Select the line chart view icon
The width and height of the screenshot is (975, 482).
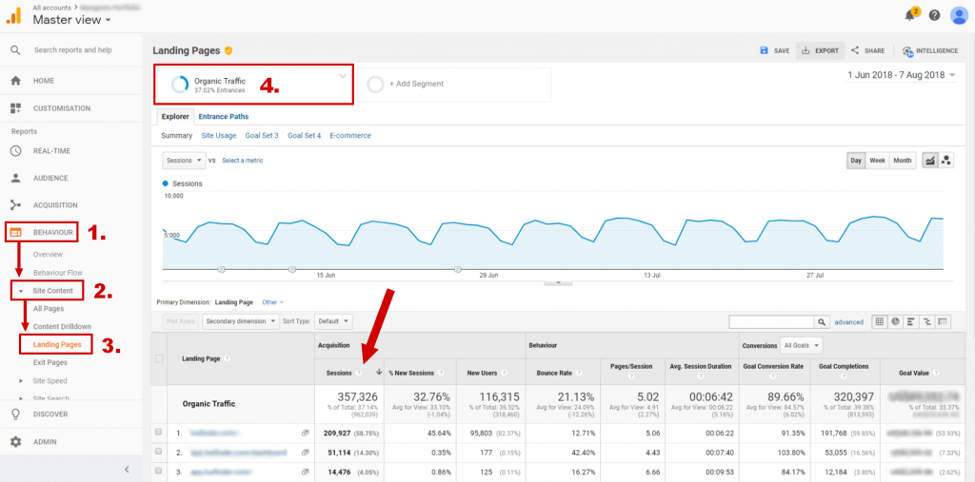(930, 161)
